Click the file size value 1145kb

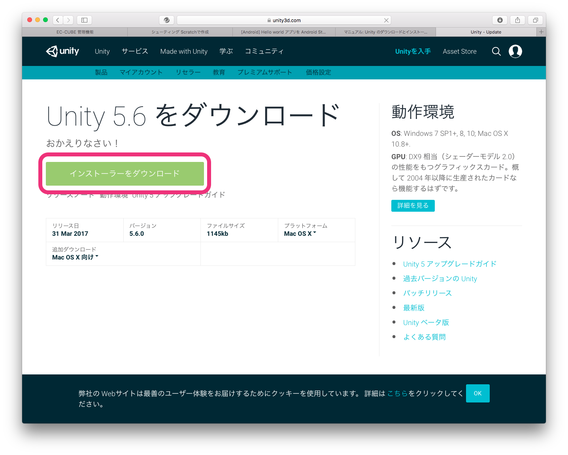(217, 233)
